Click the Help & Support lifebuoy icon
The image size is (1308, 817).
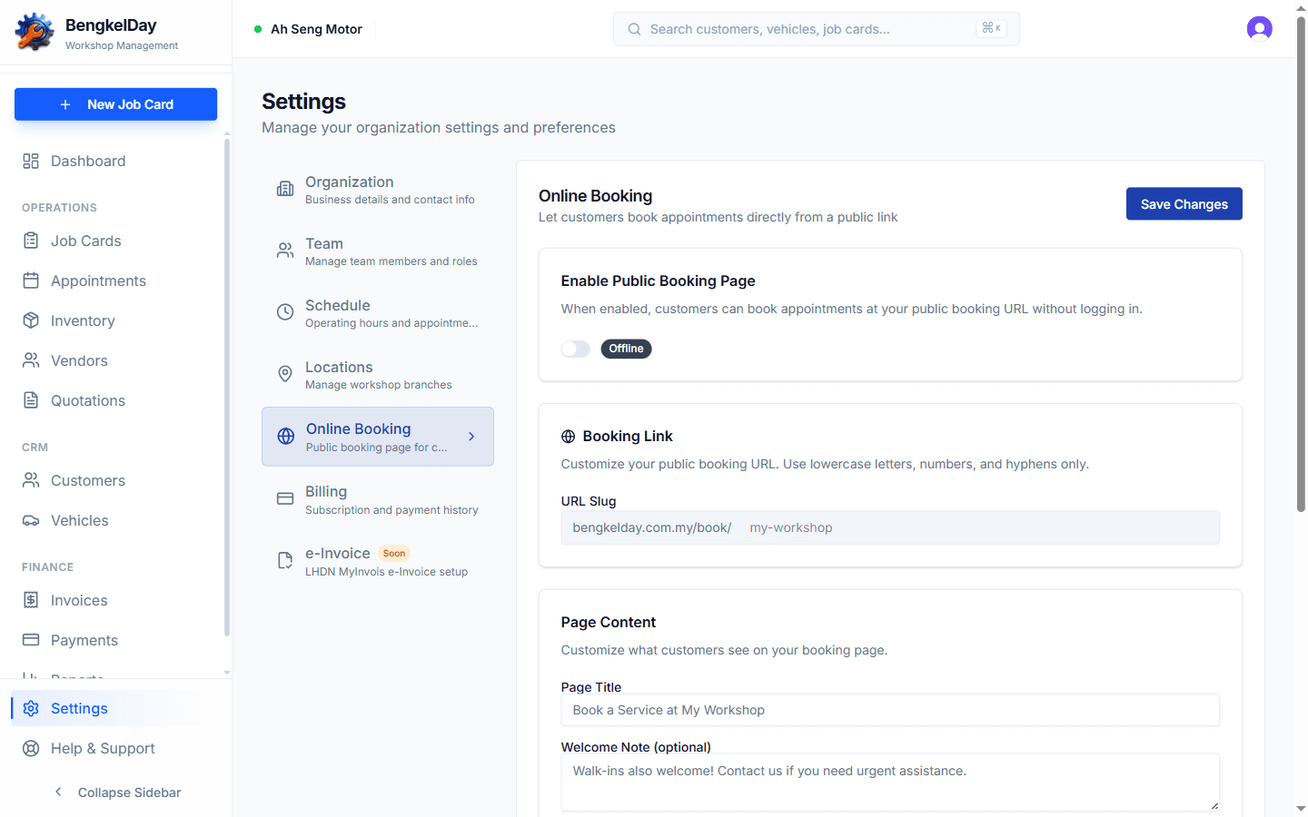coord(31,748)
